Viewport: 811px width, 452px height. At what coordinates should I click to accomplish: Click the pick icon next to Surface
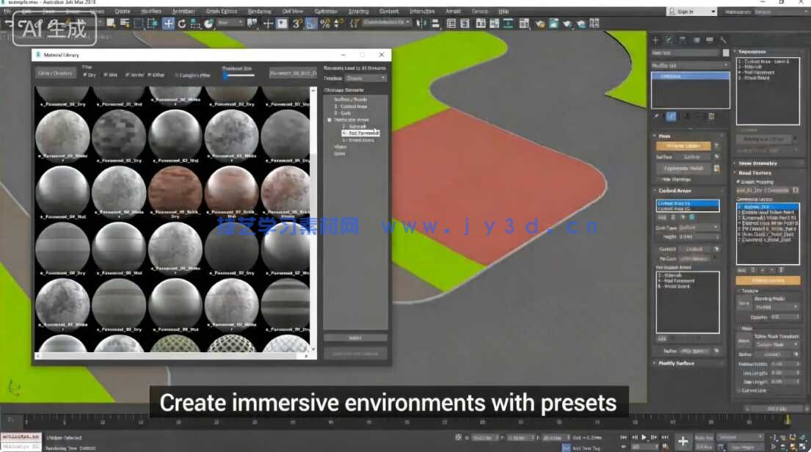pyautogui.click(x=716, y=157)
